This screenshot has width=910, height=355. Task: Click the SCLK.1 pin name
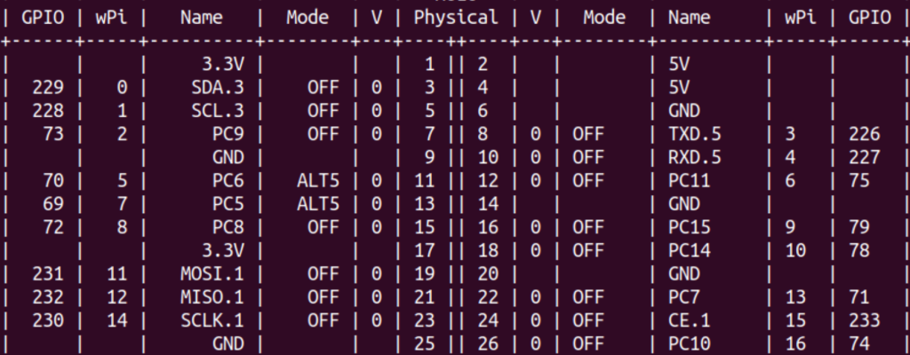(212, 320)
